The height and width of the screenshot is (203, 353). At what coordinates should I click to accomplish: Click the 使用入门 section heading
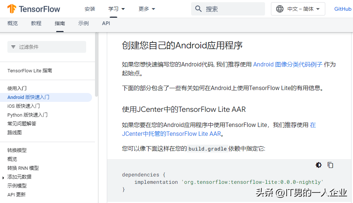17,88
